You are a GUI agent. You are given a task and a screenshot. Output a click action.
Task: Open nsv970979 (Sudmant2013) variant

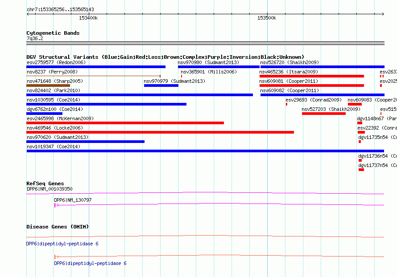[x=174, y=81]
